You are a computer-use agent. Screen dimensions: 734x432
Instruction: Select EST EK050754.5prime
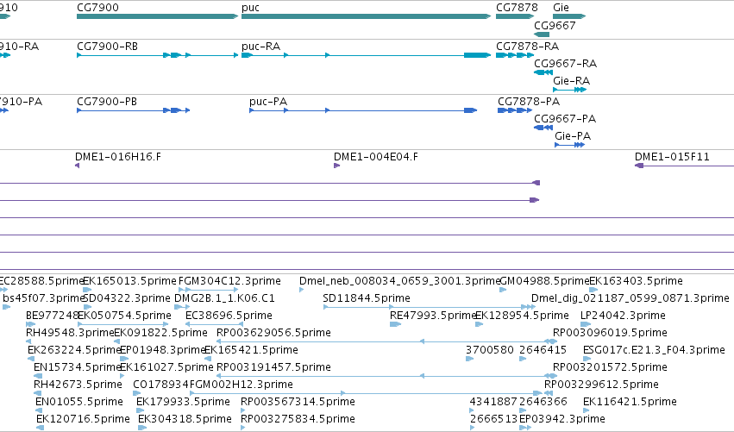point(124,316)
